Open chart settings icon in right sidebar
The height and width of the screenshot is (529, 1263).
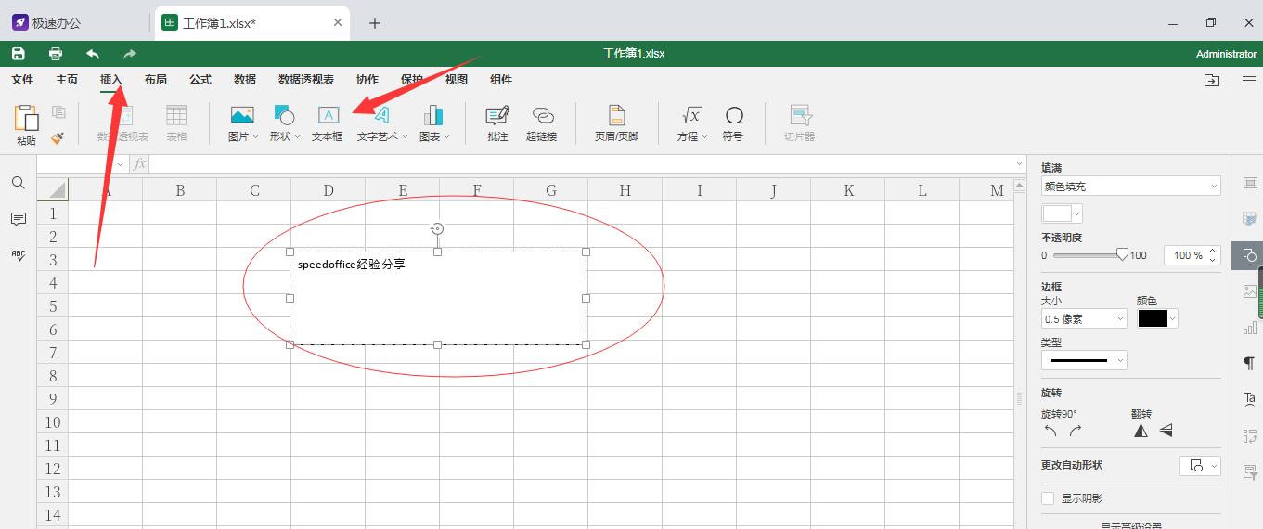point(1249,328)
